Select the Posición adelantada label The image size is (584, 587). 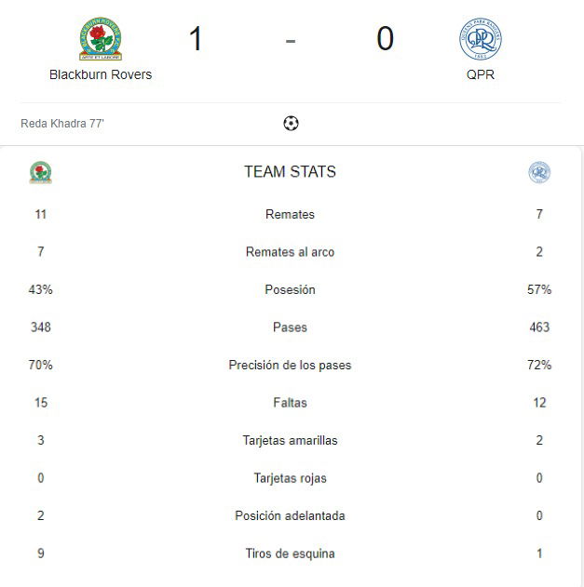coord(290,516)
